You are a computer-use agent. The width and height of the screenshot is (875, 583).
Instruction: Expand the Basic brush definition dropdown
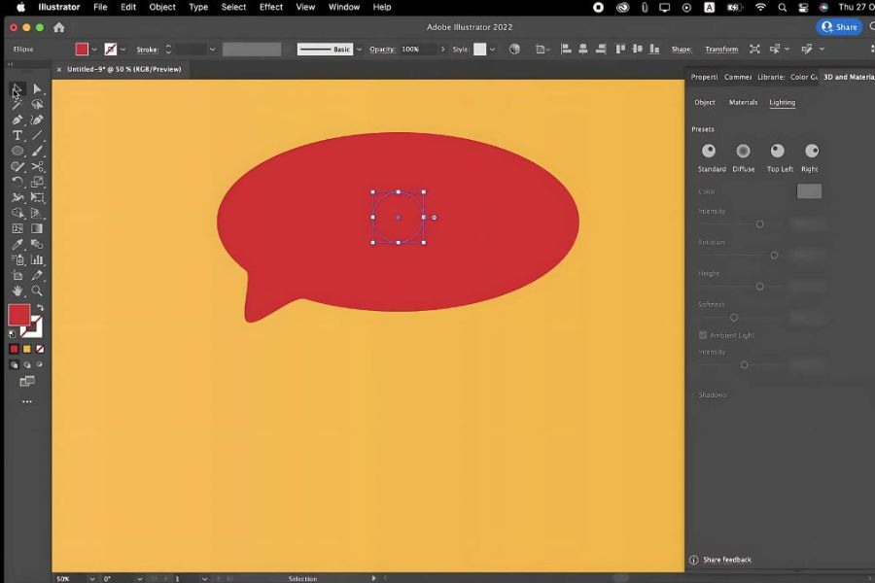[x=359, y=50]
